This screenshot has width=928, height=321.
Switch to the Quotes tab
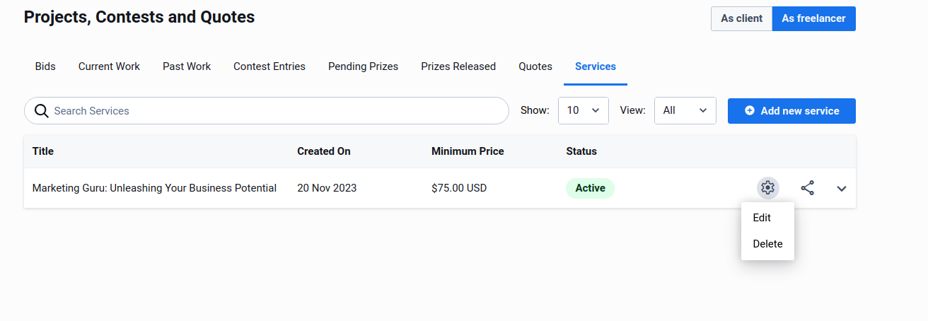(535, 66)
